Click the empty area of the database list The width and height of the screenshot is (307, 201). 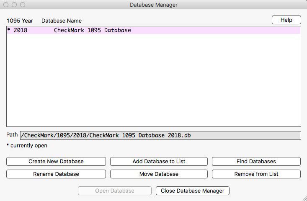153,80
